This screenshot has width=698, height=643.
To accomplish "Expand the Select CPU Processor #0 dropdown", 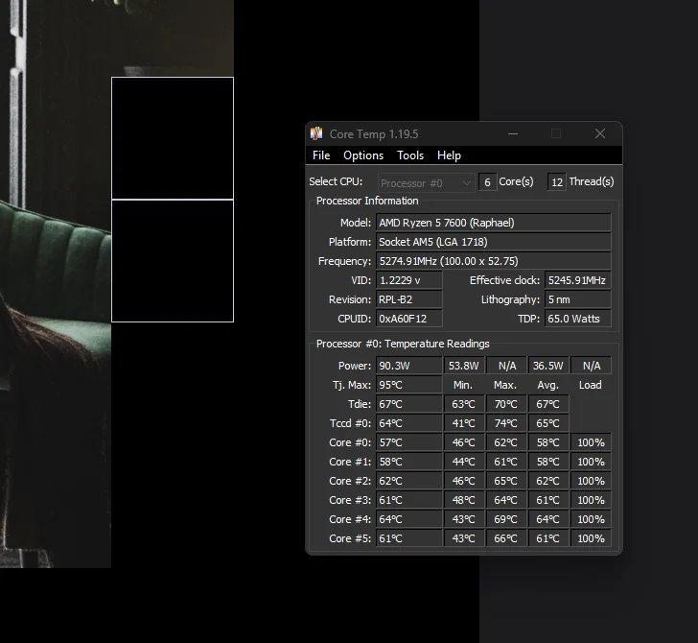I will [426, 183].
